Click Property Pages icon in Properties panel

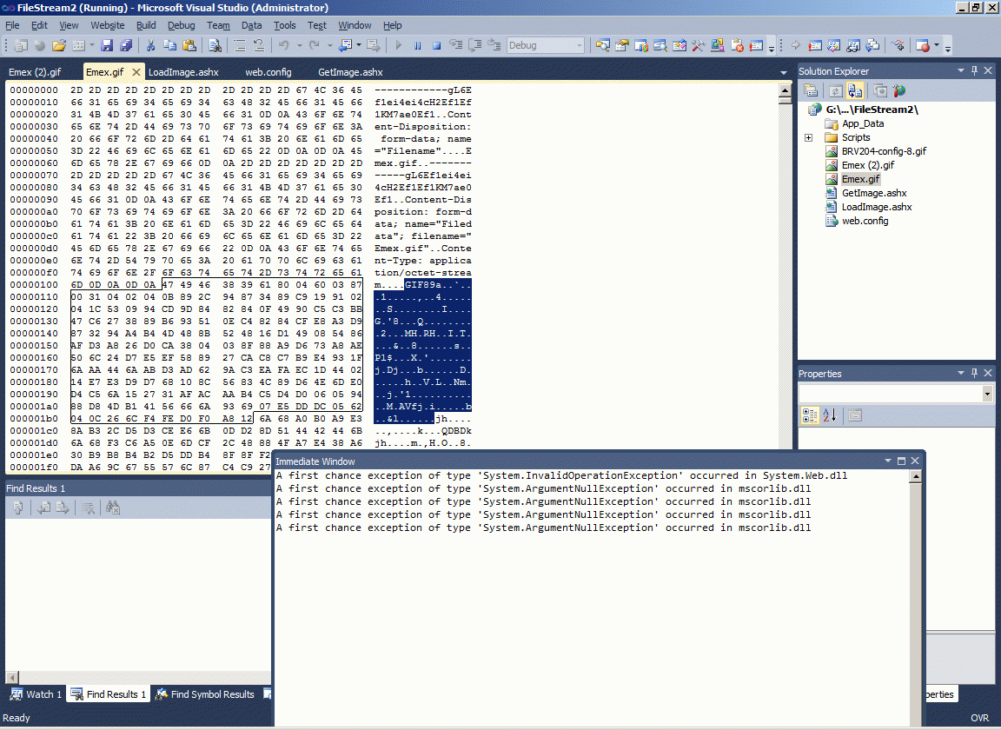pos(855,415)
